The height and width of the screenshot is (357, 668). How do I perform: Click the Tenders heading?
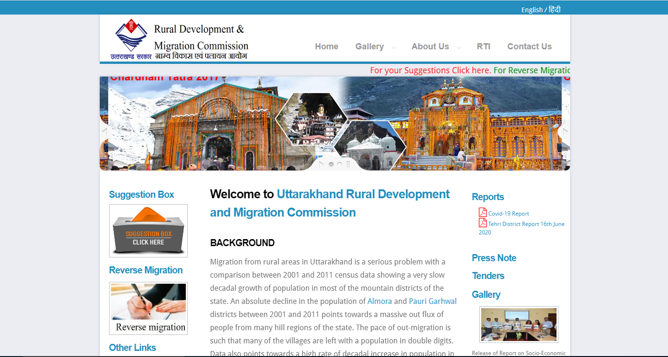(488, 276)
